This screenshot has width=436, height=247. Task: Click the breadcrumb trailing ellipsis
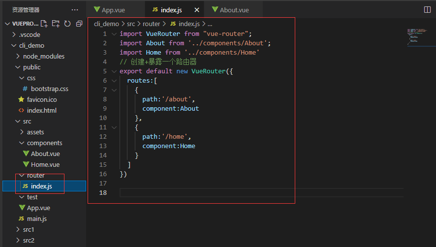210,24
